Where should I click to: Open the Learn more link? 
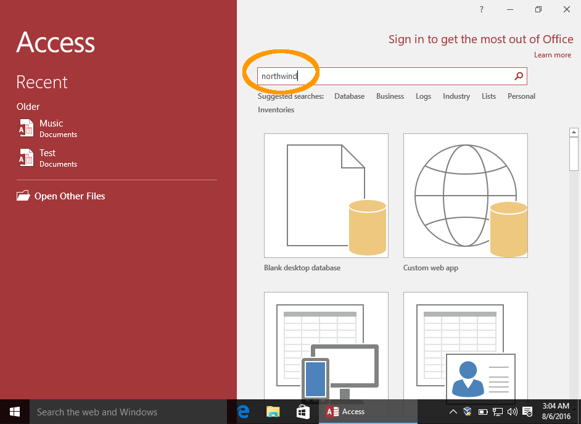click(x=553, y=55)
